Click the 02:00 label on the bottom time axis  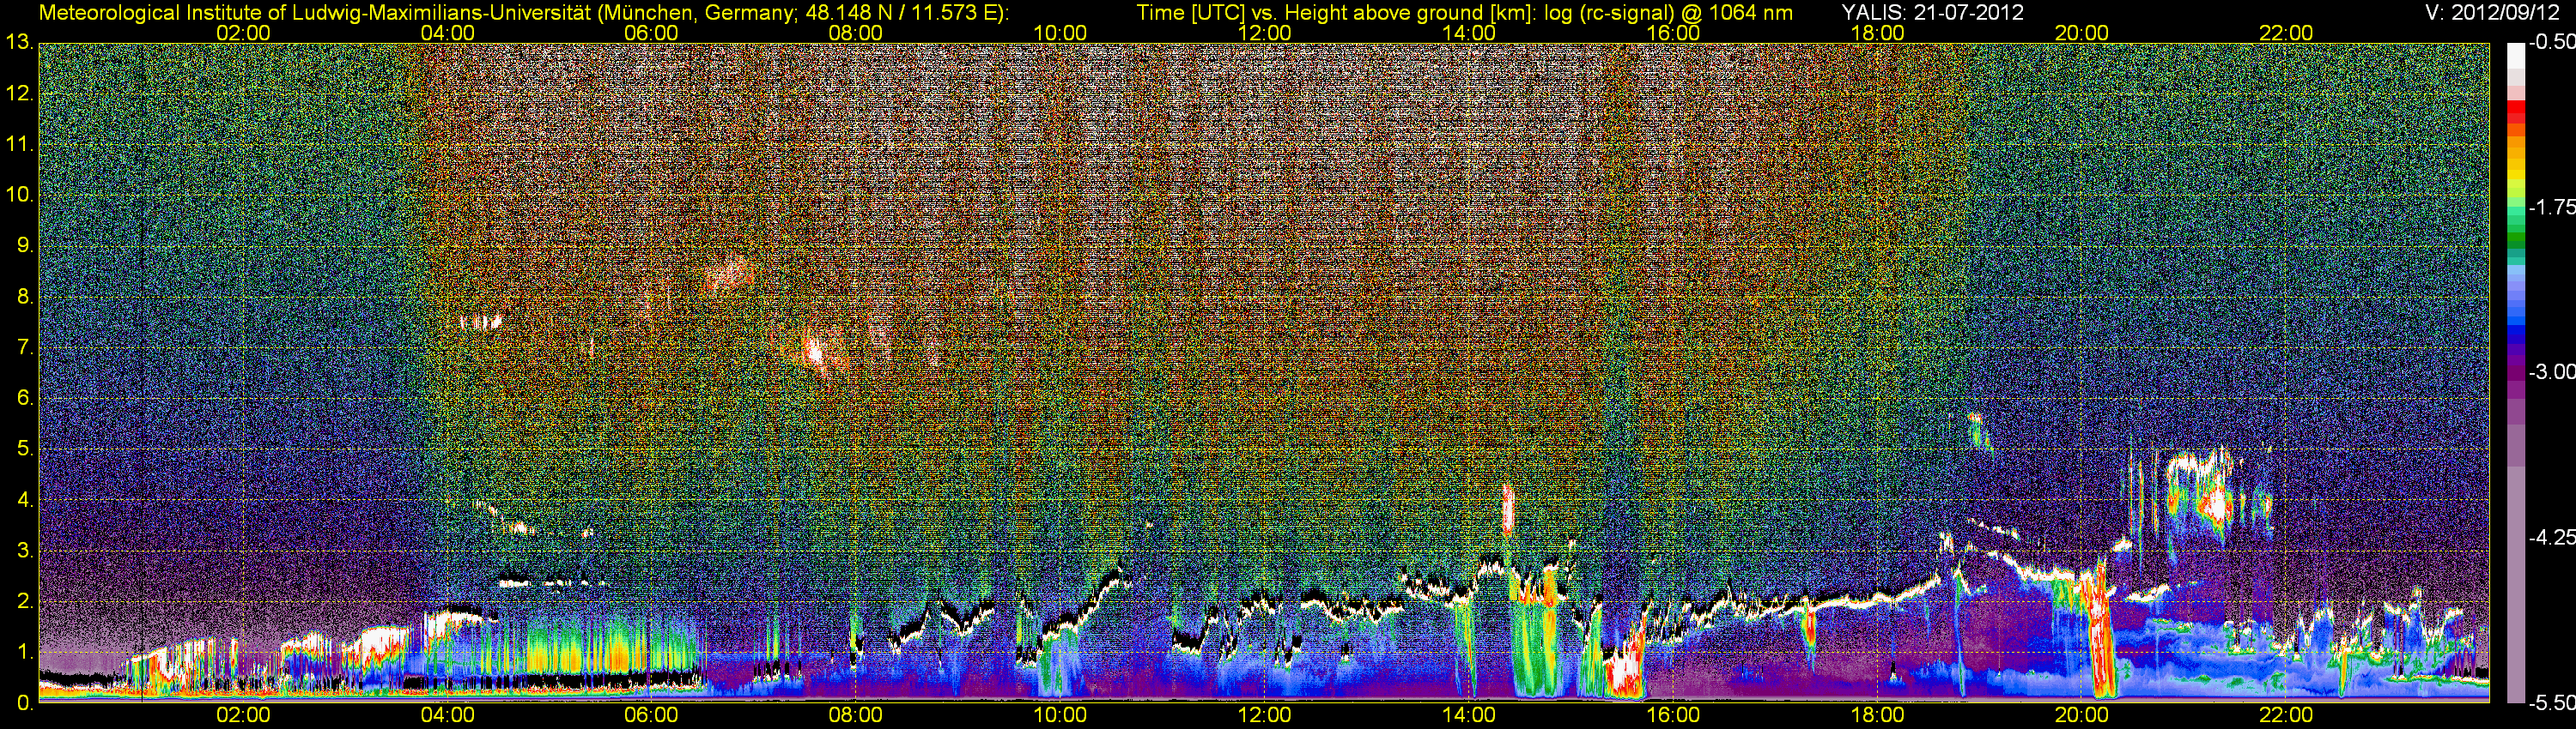point(243,715)
